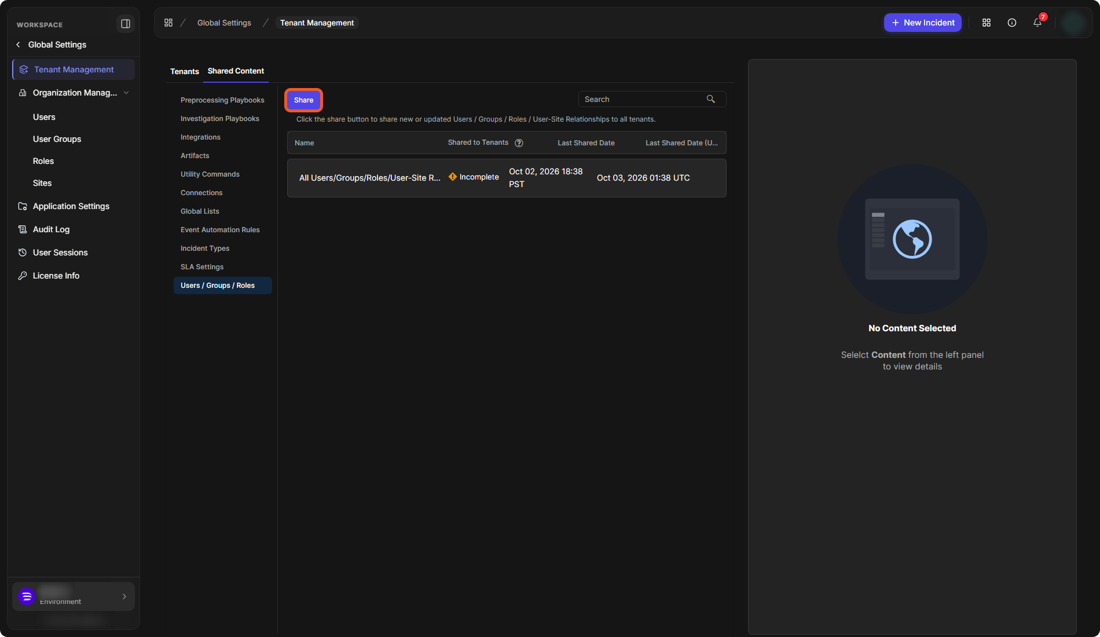Open User Groups in the sidebar

click(x=57, y=139)
